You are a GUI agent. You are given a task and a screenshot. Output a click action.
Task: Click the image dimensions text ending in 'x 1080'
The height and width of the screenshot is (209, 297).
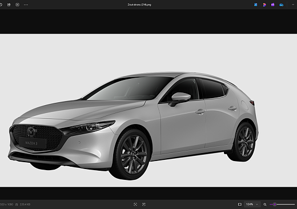[x=6, y=204]
